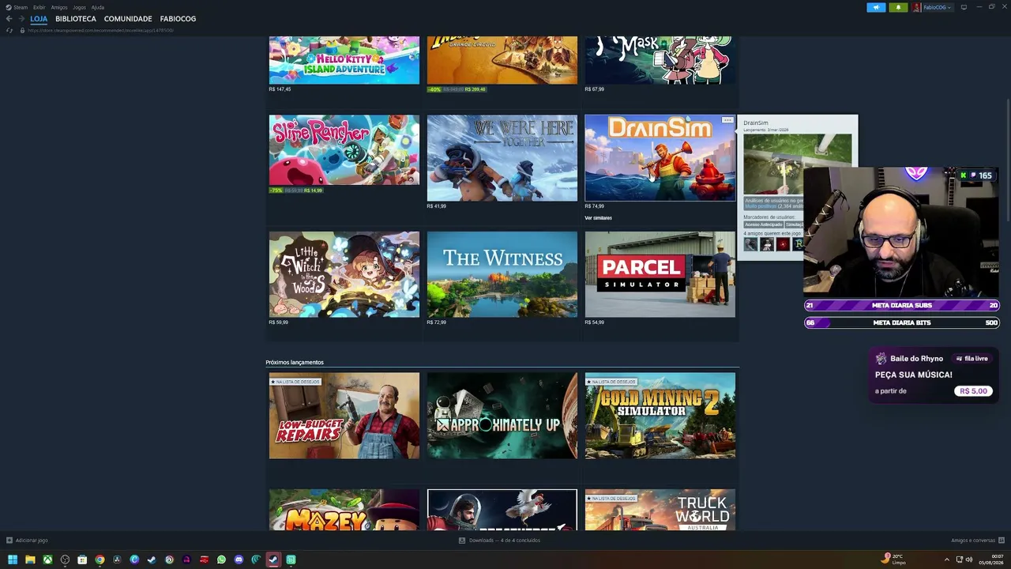Image resolution: width=1011 pixels, height=569 pixels.
Task: Open the We Were Here Together capsule
Action: [x=502, y=158]
